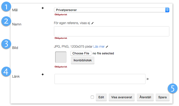
Task: Click the Choose File button
Action: tap(81, 53)
